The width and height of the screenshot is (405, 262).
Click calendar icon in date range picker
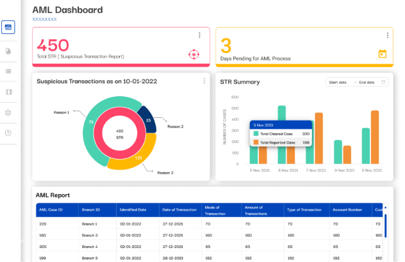(383, 82)
